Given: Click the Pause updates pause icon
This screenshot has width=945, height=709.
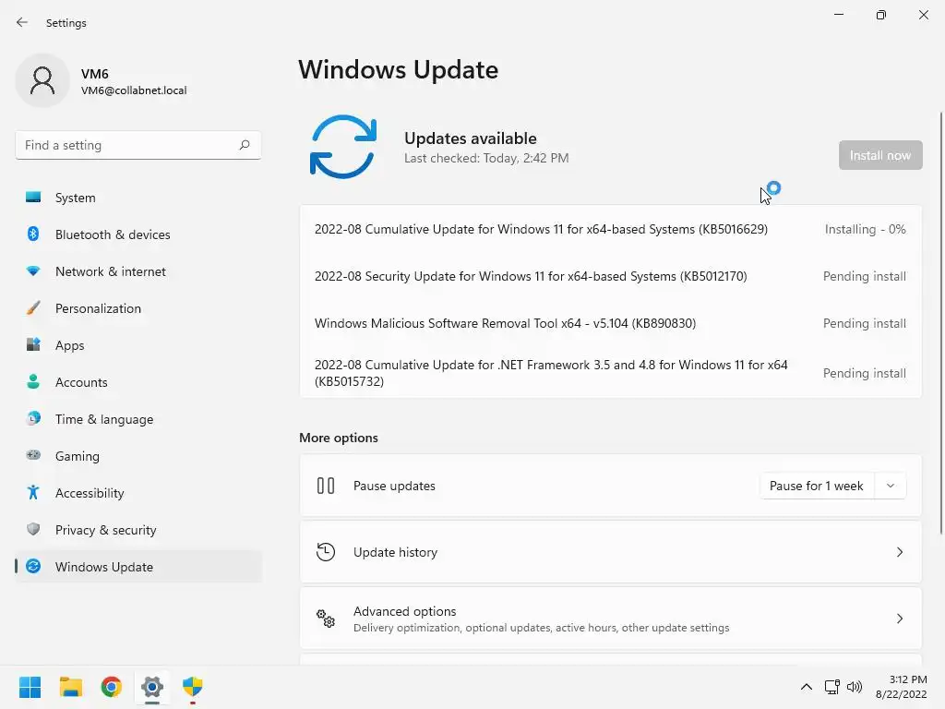Looking at the screenshot, I should (326, 486).
